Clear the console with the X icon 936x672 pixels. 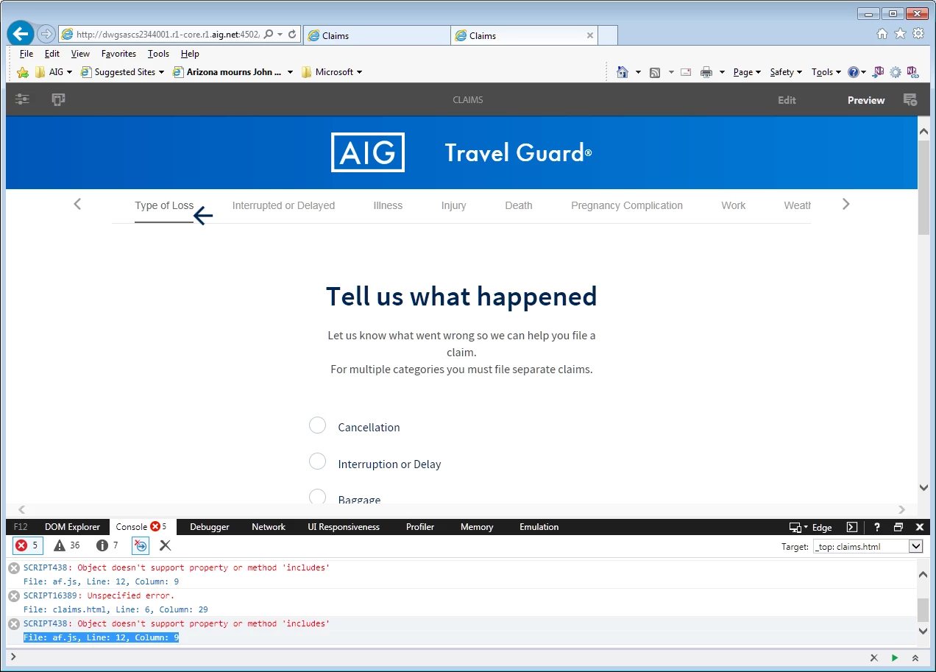165,545
